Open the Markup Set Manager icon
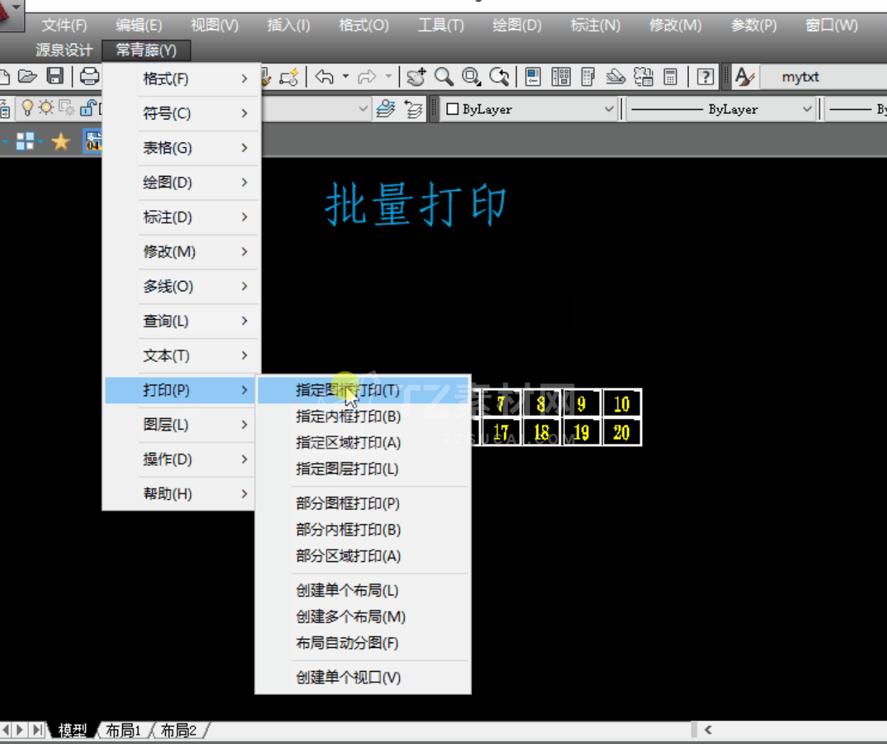The width and height of the screenshot is (887, 744). (643, 76)
